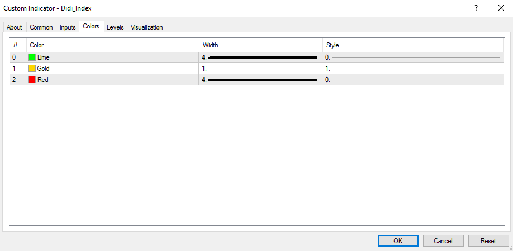Change dashed style of Gold row

413,69
